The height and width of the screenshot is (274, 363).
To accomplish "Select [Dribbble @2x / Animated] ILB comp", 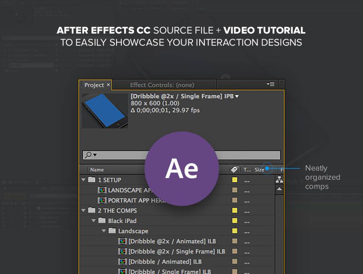I will click(x=172, y=241).
